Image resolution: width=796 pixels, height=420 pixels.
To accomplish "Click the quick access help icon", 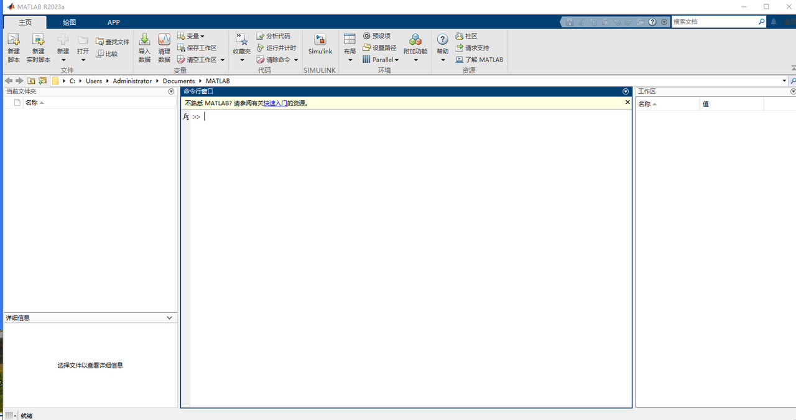I will (652, 22).
